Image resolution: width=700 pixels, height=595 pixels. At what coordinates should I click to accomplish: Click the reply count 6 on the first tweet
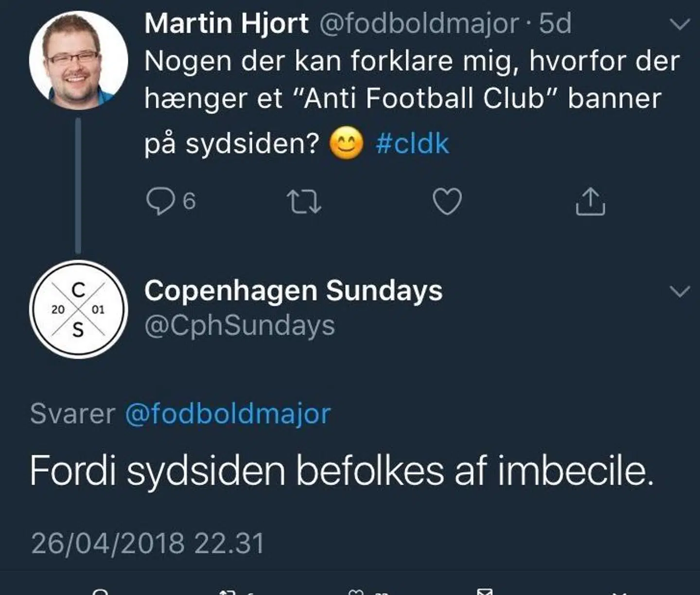189,201
